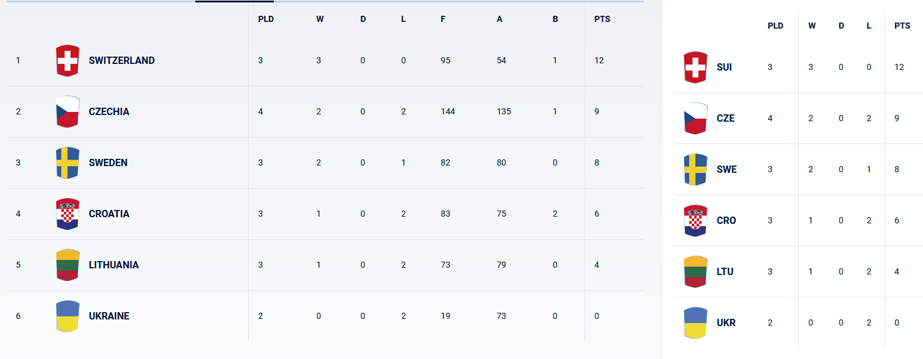Click Lithuania flag in main standings table

click(68, 265)
